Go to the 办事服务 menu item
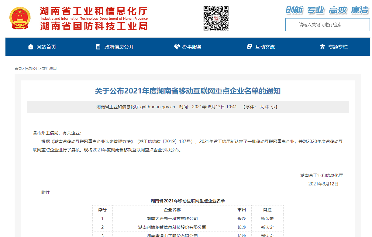This screenshot has height=237, width=372. coord(192,47)
